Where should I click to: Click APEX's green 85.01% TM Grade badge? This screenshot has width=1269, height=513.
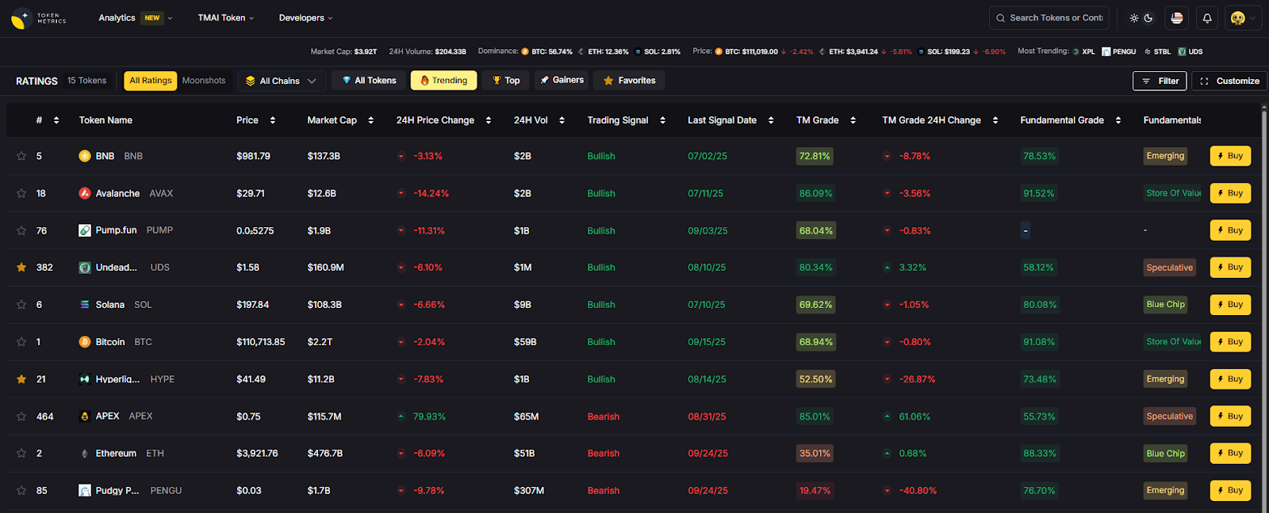pos(815,416)
